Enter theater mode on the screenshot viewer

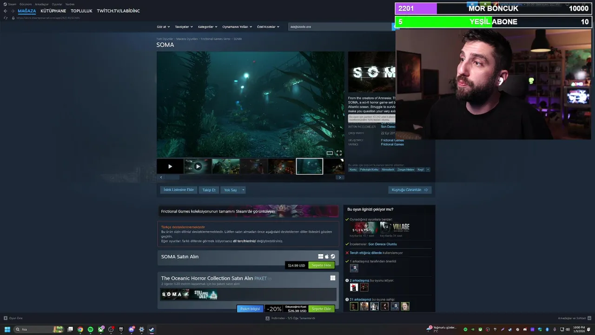[330, 153]
